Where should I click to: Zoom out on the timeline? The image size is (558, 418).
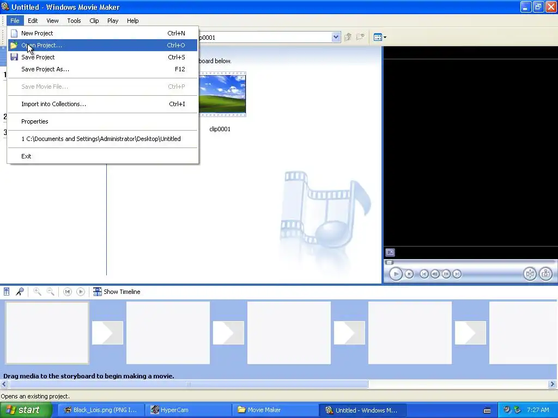click(x=50, y=292)
